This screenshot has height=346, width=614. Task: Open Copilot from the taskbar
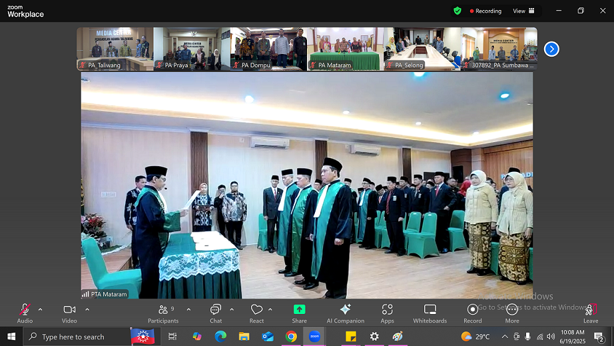(x=197, y=337)
